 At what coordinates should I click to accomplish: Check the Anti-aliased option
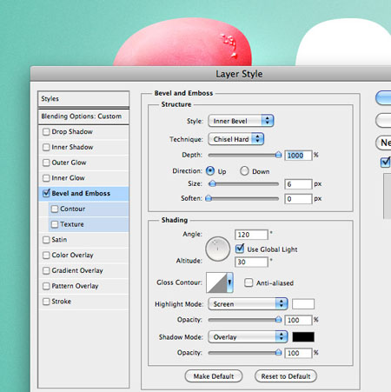click(x=249, y=282)
